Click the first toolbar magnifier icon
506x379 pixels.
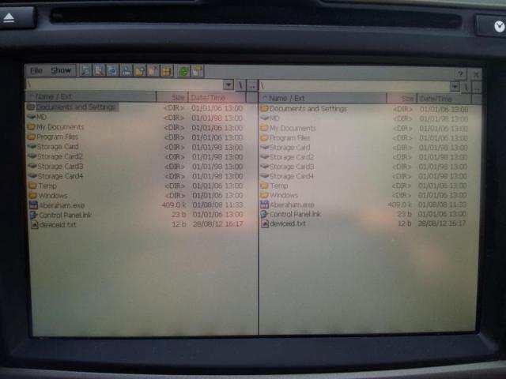pyautogui.click(x=85, y=70)
